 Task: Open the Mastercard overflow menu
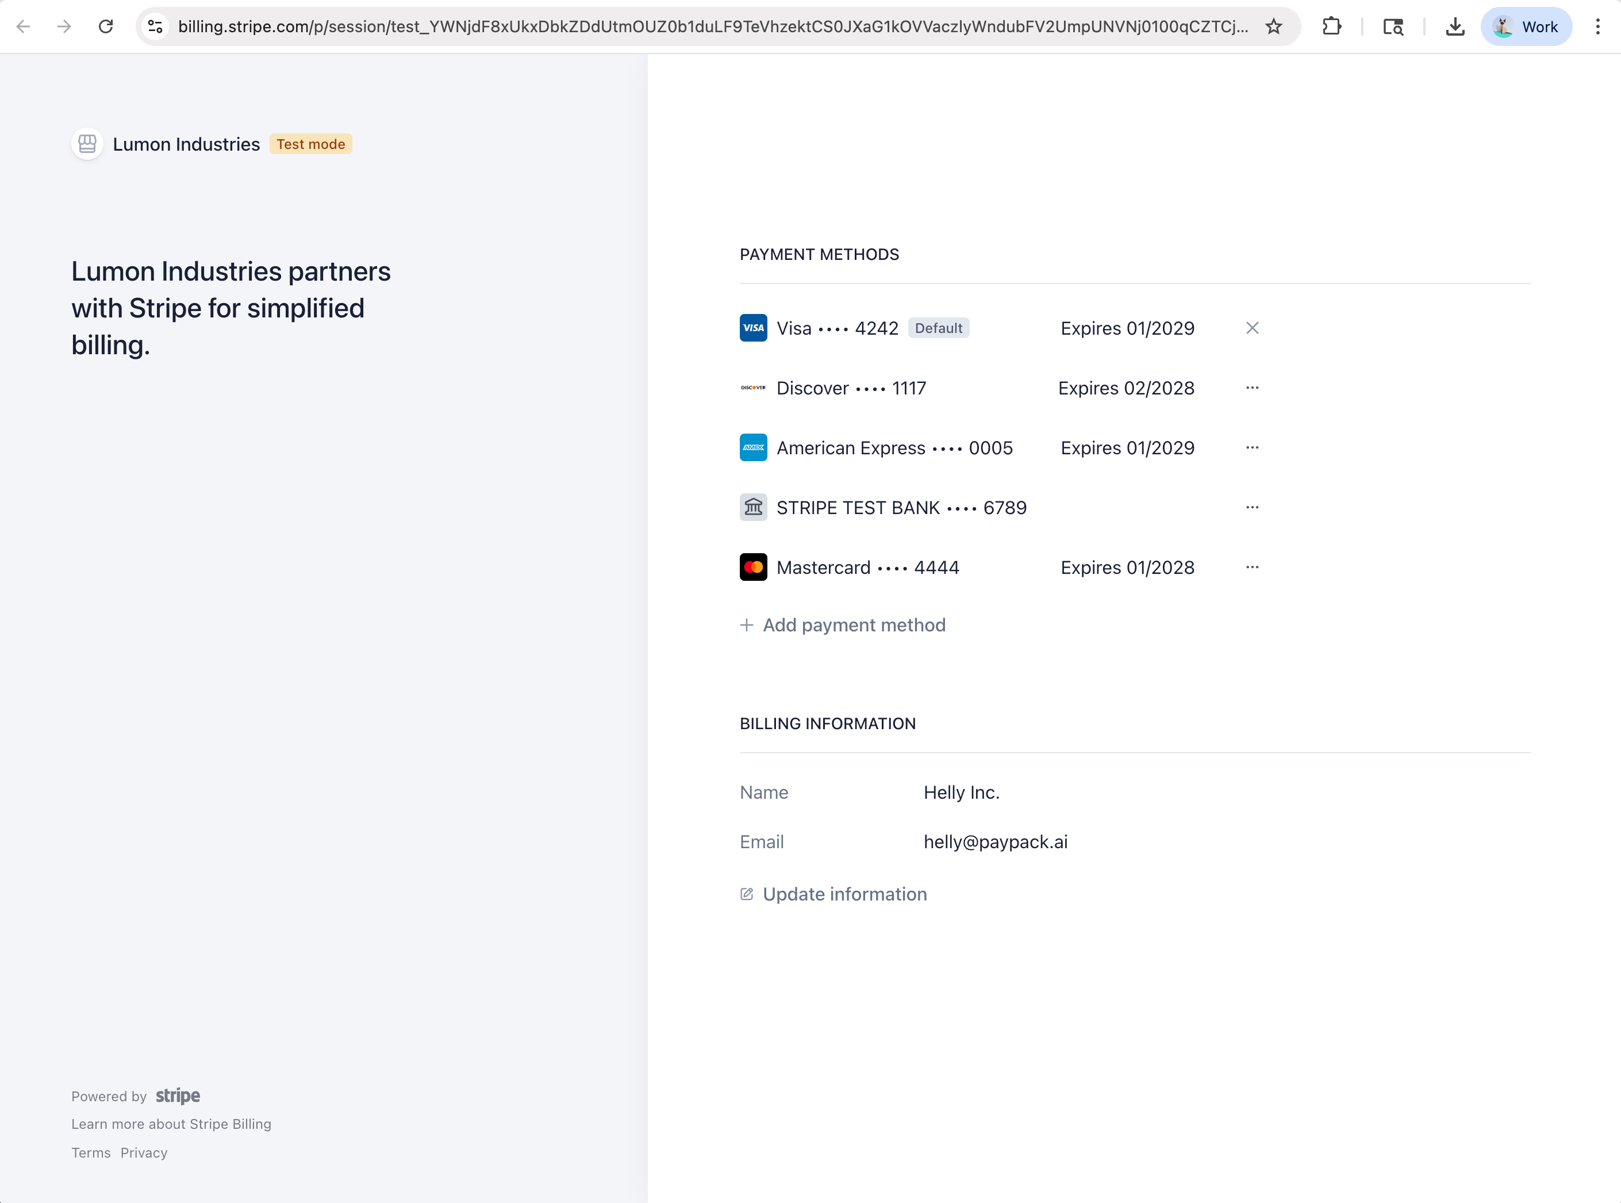coord(1252,566)
